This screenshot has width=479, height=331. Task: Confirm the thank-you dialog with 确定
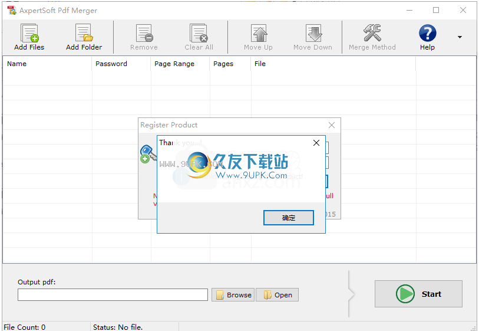(x=289, y=218)
